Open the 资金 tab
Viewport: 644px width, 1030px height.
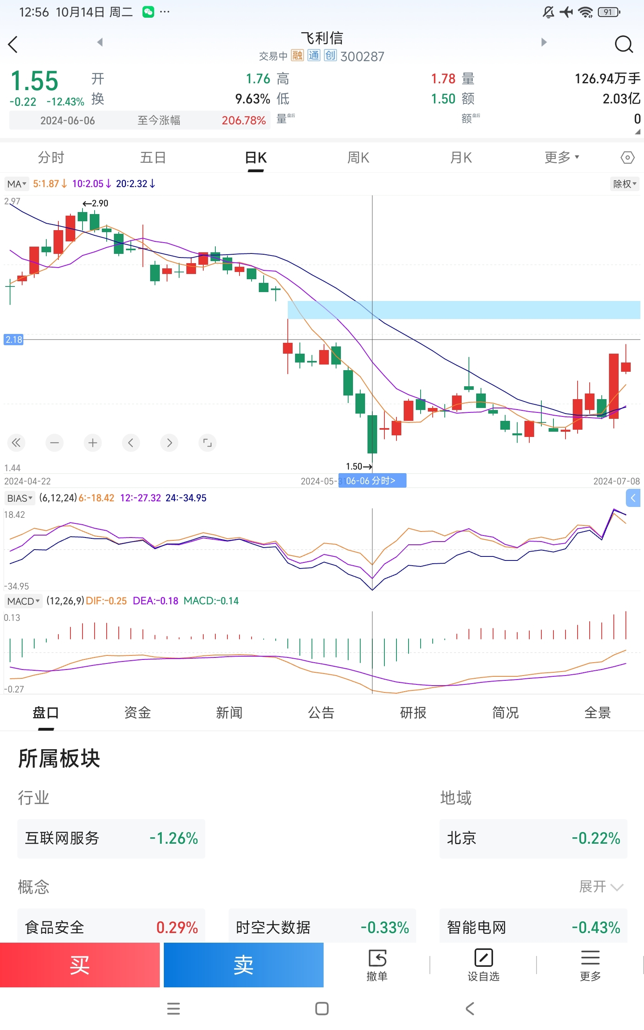[138, 713]
